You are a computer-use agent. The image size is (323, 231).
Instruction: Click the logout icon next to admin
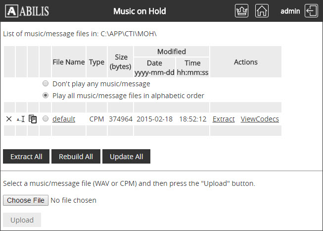[x=312, y=11]
